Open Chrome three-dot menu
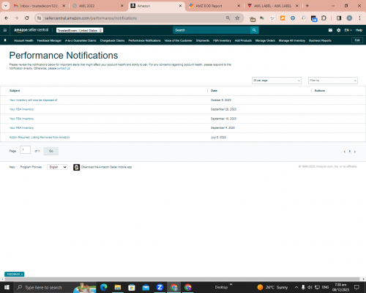Image resolution: width=366 pixels, height=293 pixels. tap(359, 18)
